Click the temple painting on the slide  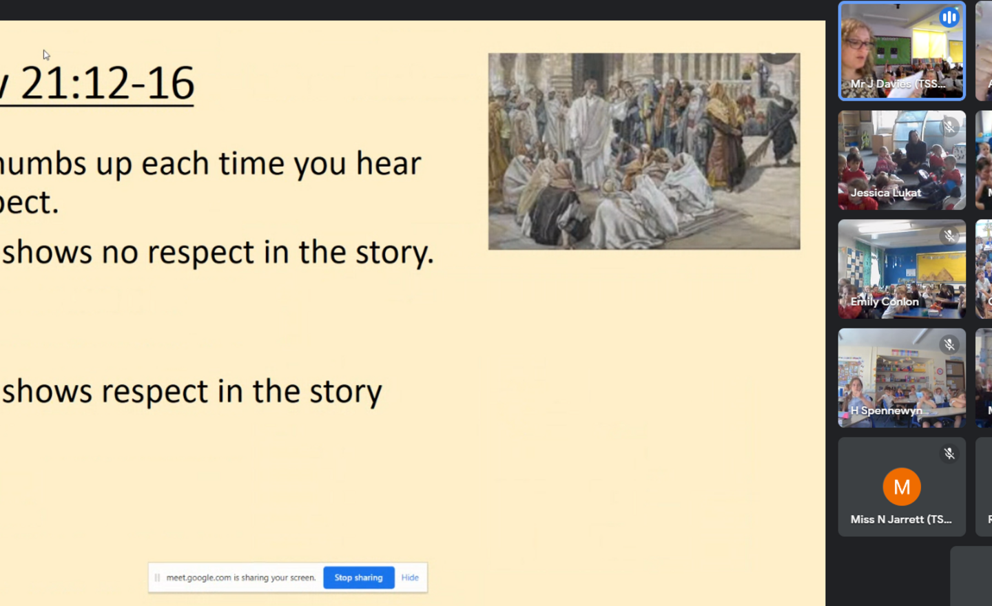click(x=644, y=151)
